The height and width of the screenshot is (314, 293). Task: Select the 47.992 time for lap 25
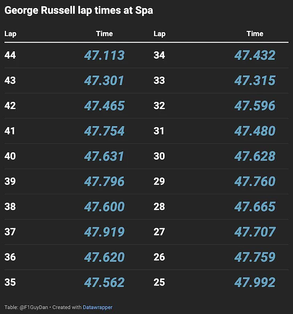click(x=255, y=282)
